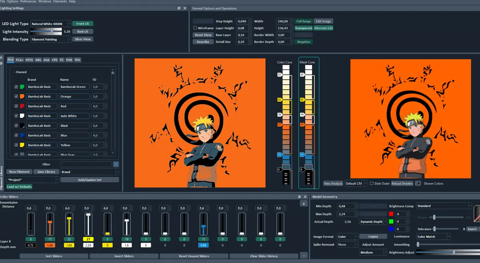Open the color swatch for Jade White filament
This screenshot has width=480, height=263.
(x=22, y=116)
